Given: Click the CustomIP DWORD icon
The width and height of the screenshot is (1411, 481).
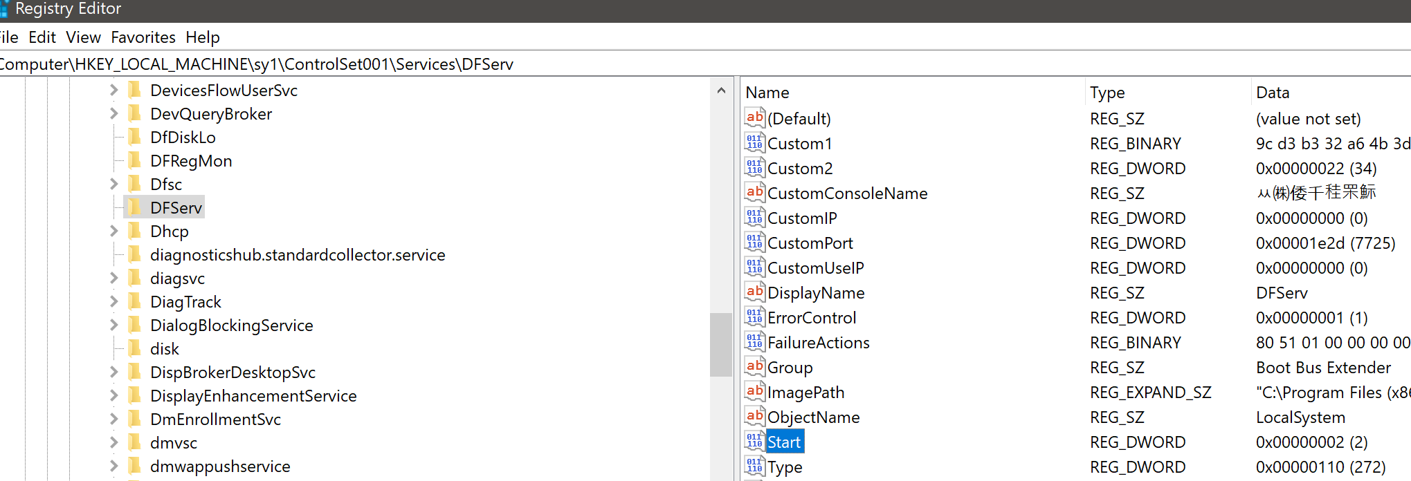Looking at the screenshot, I should pos(754,217).
